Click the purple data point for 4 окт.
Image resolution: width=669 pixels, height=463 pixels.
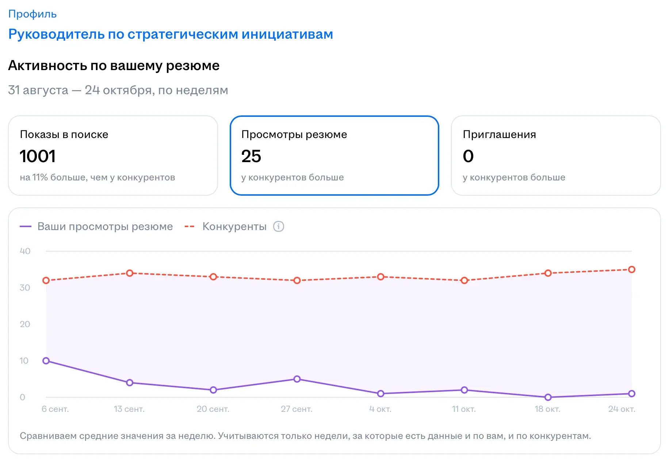381,394
